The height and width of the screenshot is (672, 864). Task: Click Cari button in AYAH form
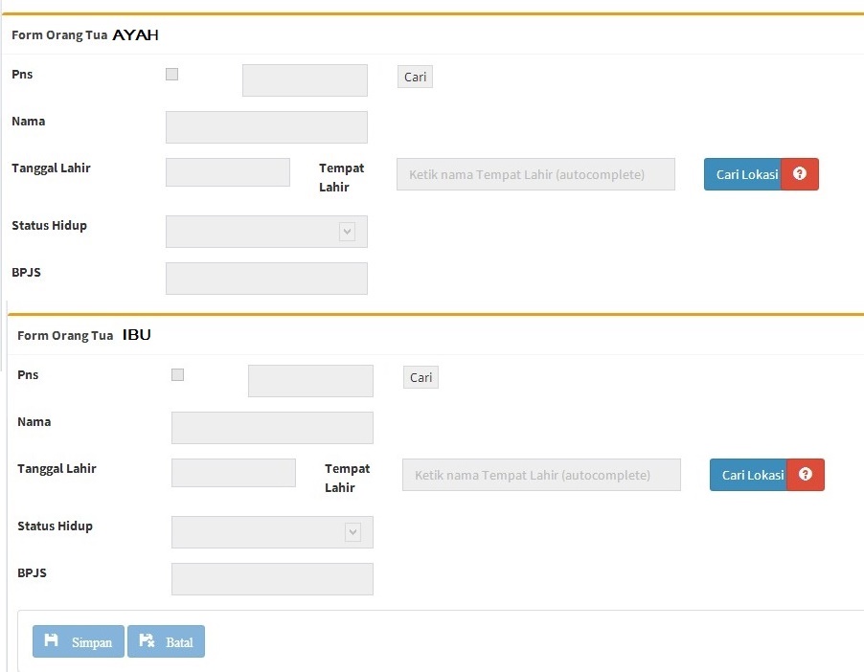point(415,77)
